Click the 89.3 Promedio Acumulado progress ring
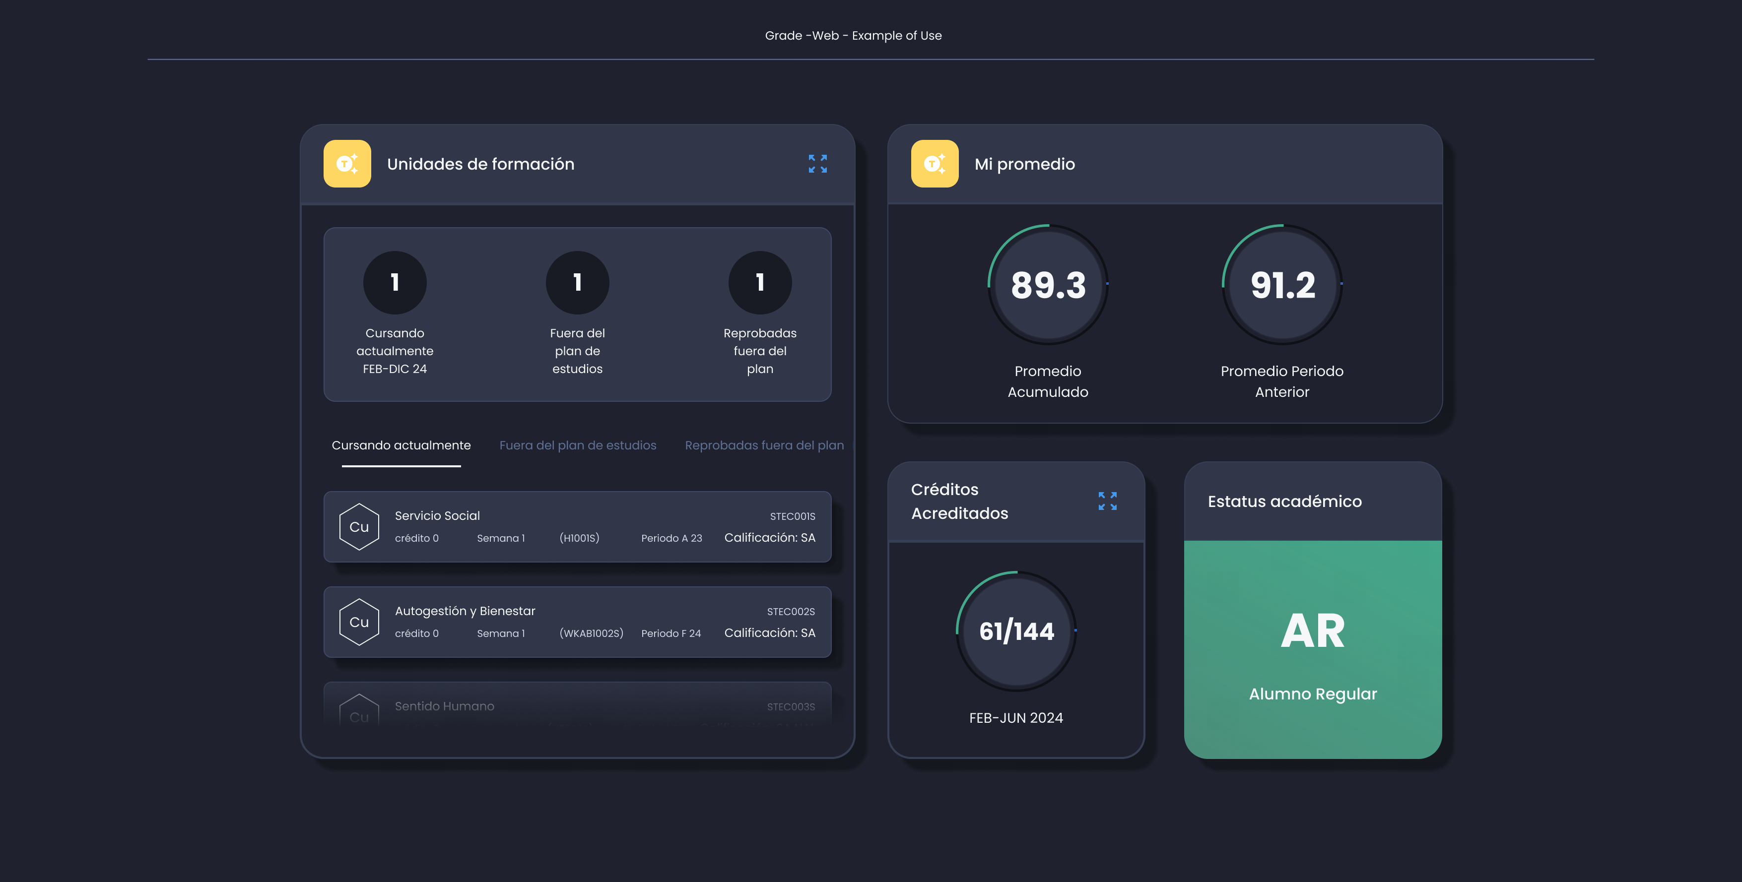Screen dimensions: 1742x882 tap(1048, 285)
